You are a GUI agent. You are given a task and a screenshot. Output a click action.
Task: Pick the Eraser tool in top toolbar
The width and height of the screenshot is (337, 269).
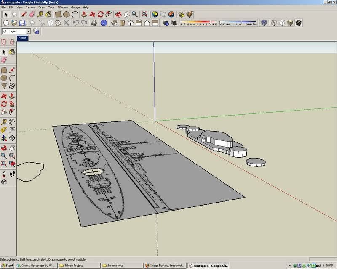point(32,15)
